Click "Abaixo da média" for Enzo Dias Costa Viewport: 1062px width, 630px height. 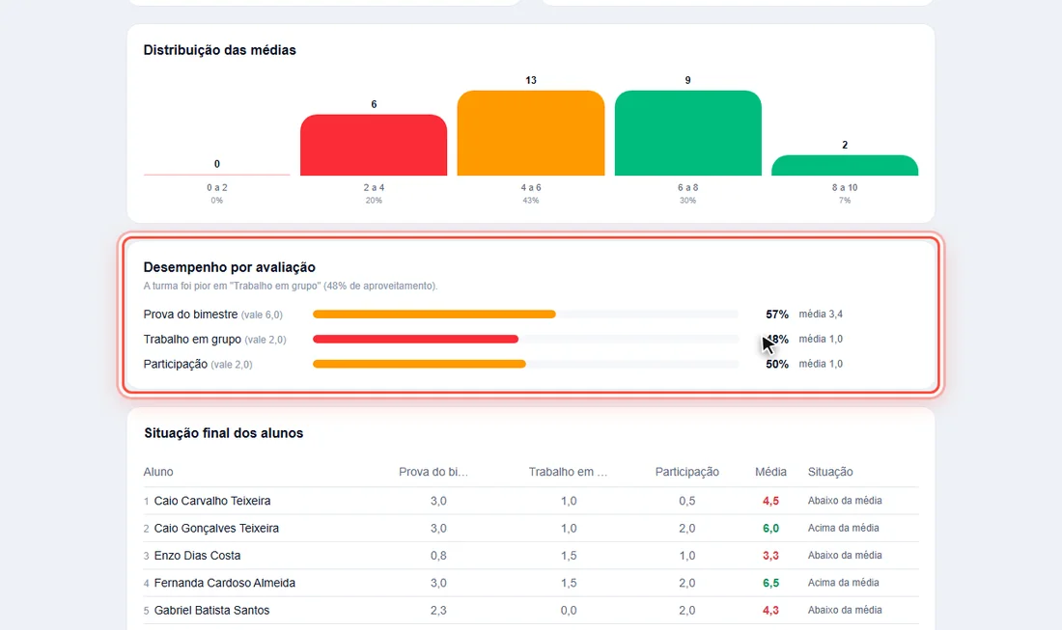[845, 556]
